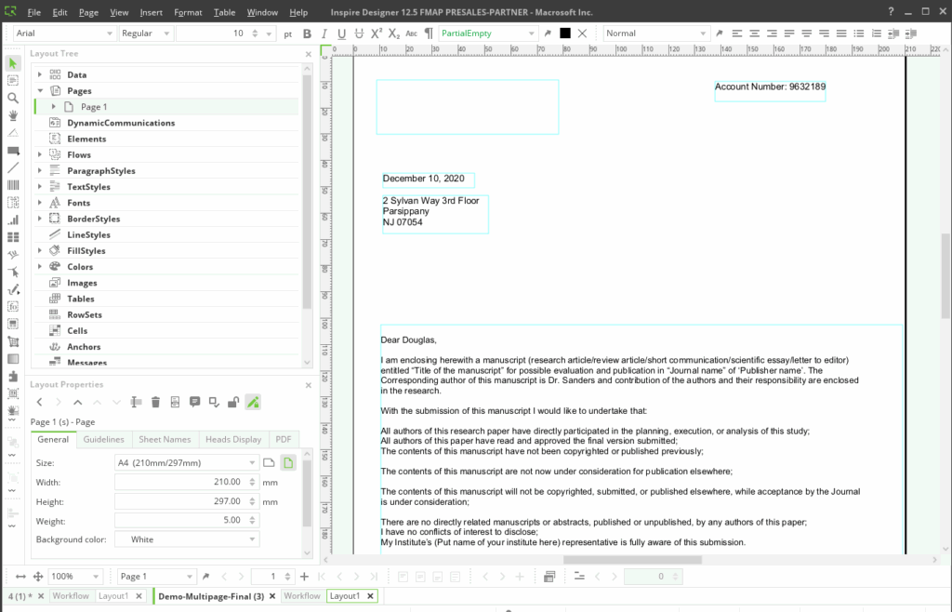Screen dimensions: 952x612
Task: Open the Normal paragraph style dropdown
Action: (656, 33)
